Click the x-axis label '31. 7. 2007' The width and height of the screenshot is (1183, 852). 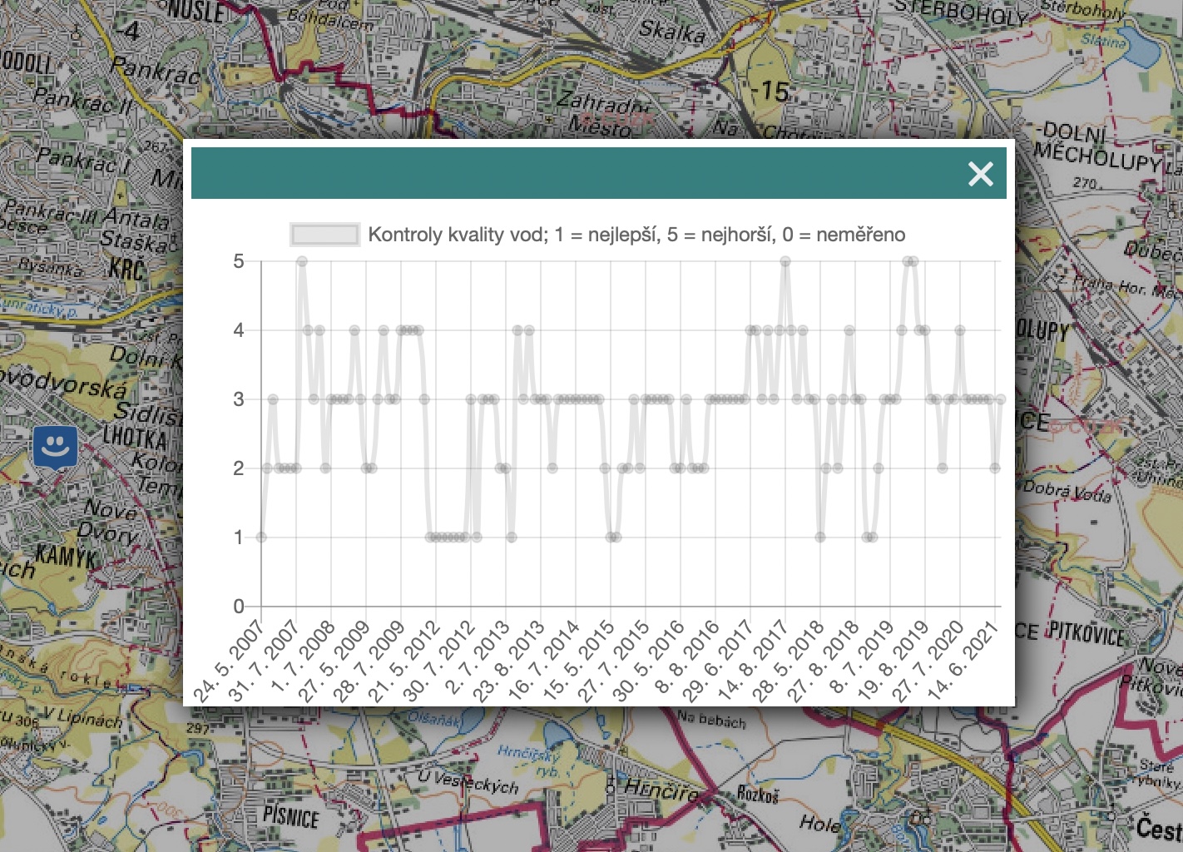[263, 661]
